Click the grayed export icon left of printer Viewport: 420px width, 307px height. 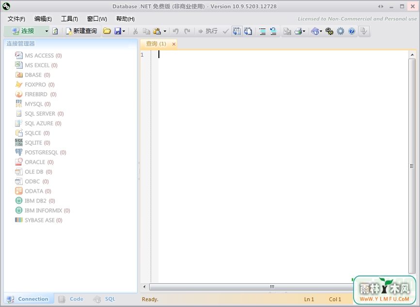287,31
